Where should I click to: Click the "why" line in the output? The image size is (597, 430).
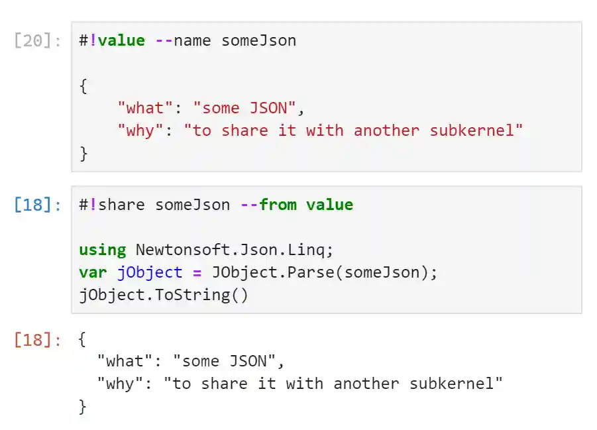[299, 384]
